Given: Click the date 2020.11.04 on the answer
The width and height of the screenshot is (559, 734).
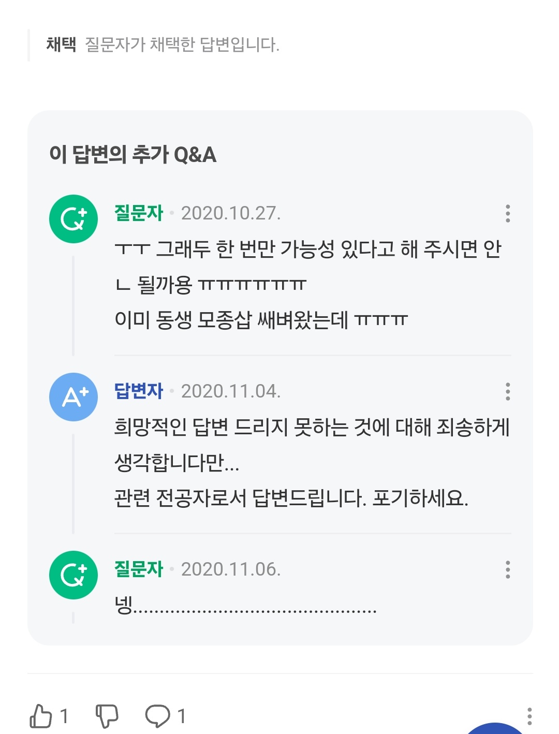Looking at the screenshot, I should [232, 392].
